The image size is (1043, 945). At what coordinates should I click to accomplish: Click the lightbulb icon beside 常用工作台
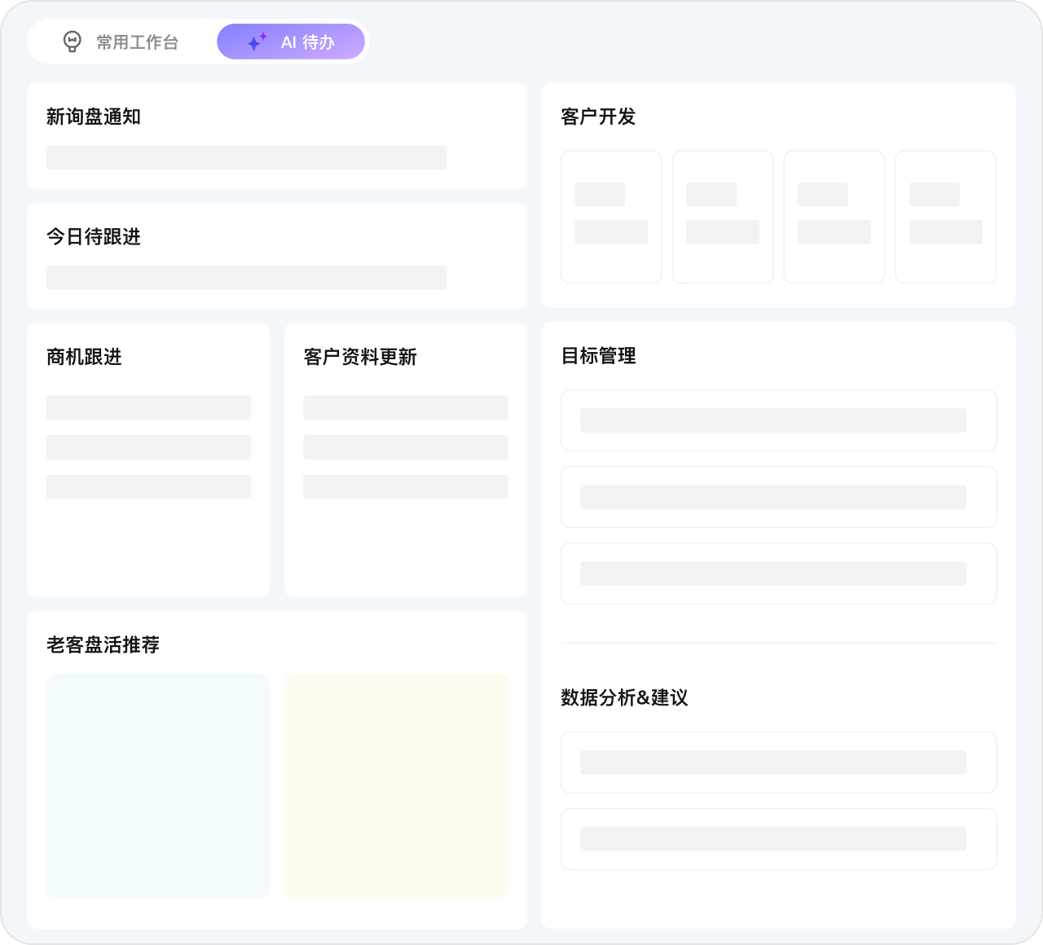click(73, 42)
